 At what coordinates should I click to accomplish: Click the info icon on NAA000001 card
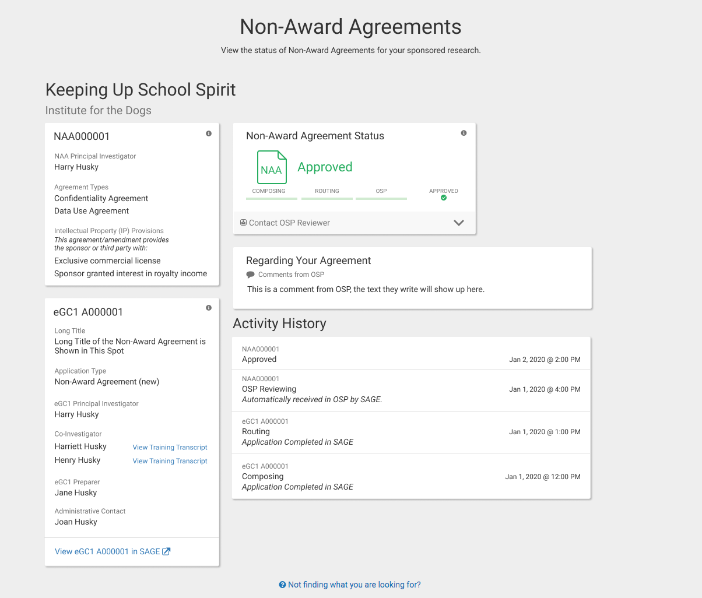coord(209,133)
